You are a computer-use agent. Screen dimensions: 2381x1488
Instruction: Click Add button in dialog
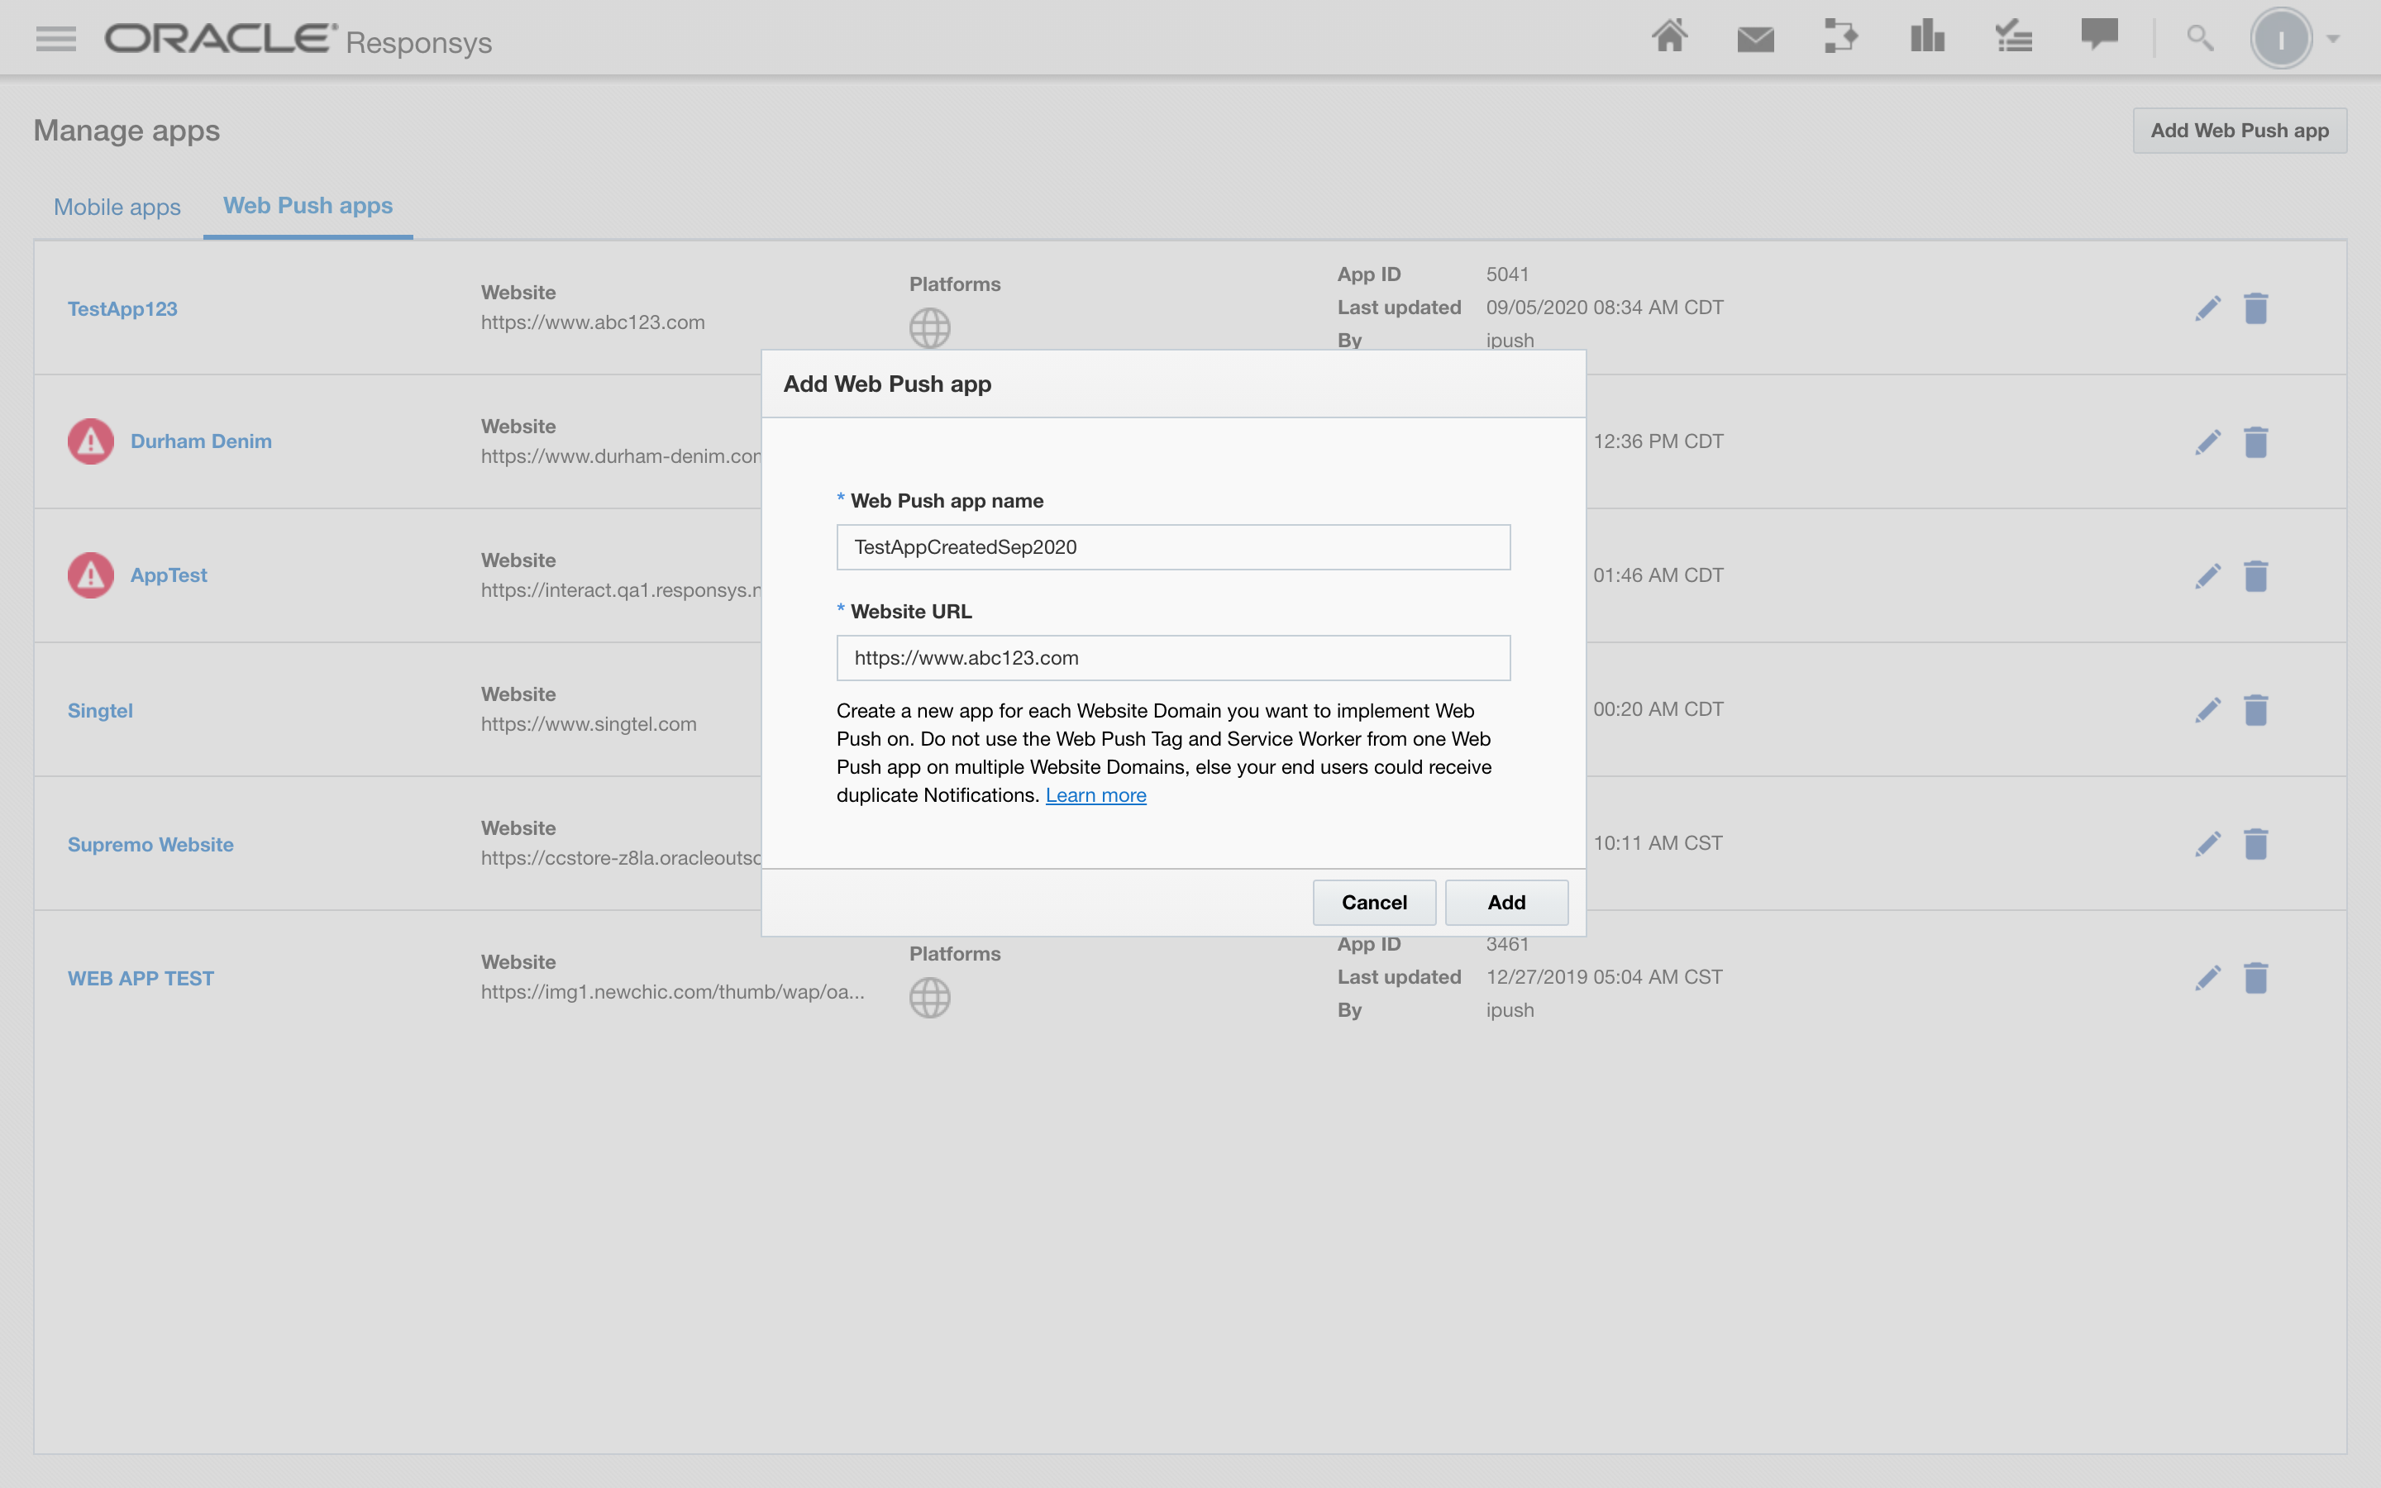pyautogui.click(x=1505, y=901)
